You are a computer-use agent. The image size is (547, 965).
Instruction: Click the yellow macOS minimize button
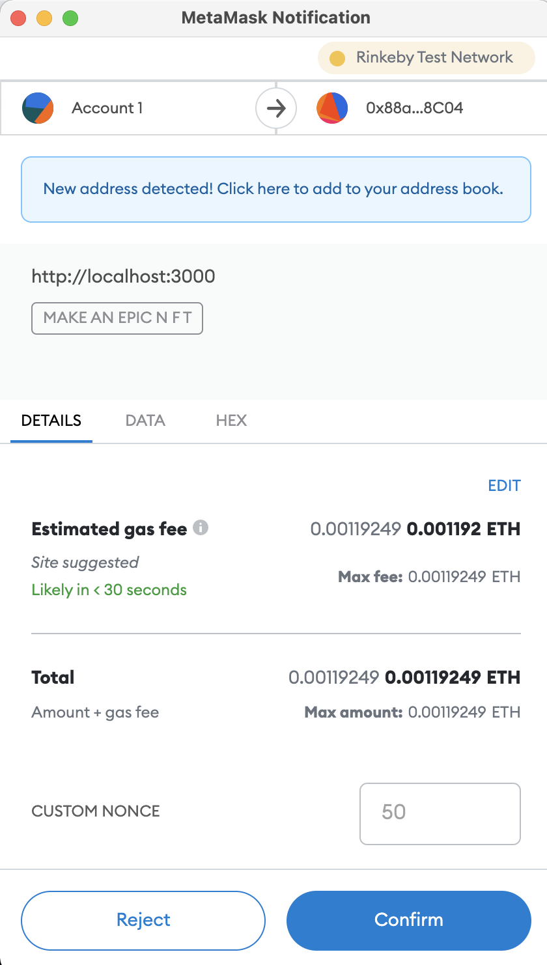44,18
